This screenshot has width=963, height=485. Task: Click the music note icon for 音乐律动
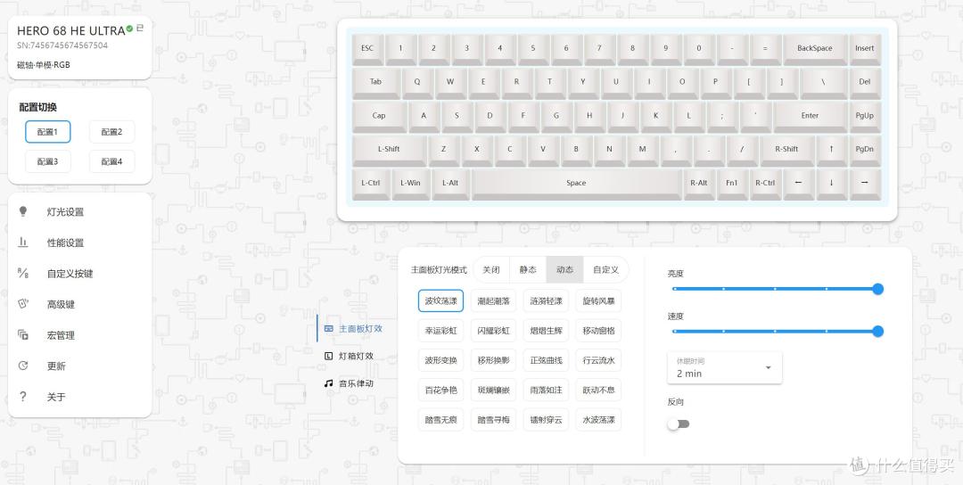(x=328, y=383)
